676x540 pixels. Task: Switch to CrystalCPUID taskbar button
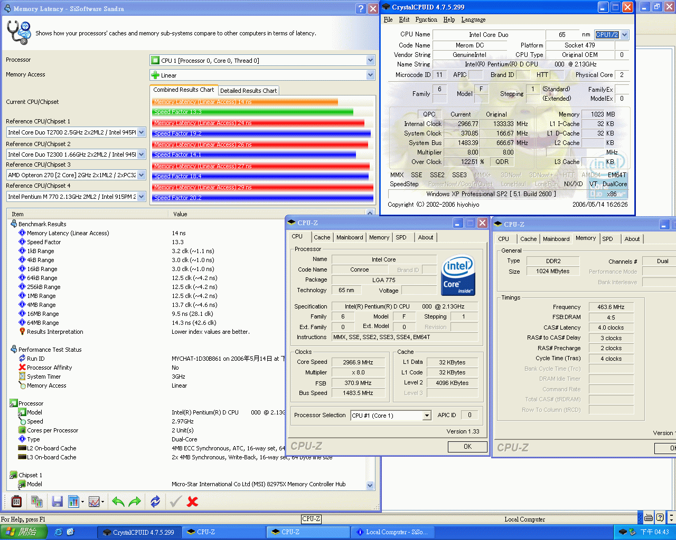pyautogui.click(x=139, y=532)
